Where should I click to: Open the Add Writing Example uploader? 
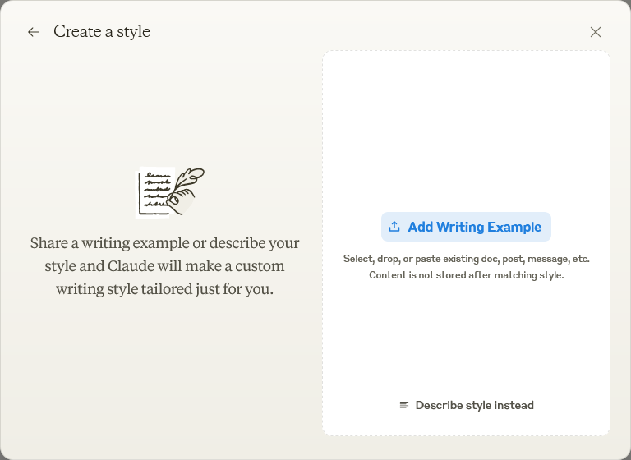coord(466,227)
